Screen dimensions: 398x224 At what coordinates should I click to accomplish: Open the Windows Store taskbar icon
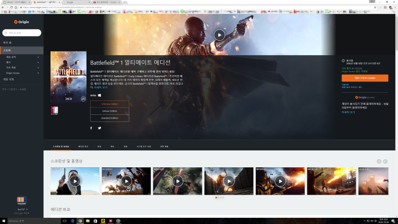point(95,221)
